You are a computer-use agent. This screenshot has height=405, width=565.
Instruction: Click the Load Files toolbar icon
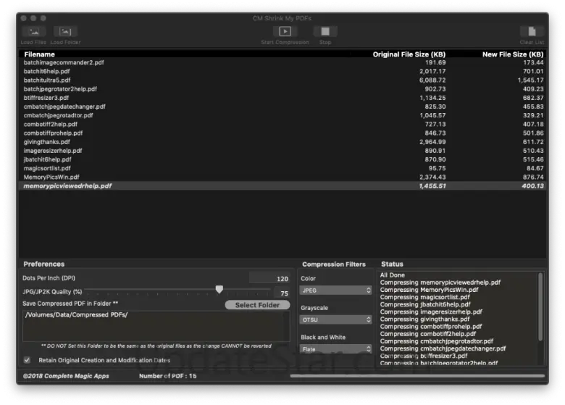tap(33, 32)
